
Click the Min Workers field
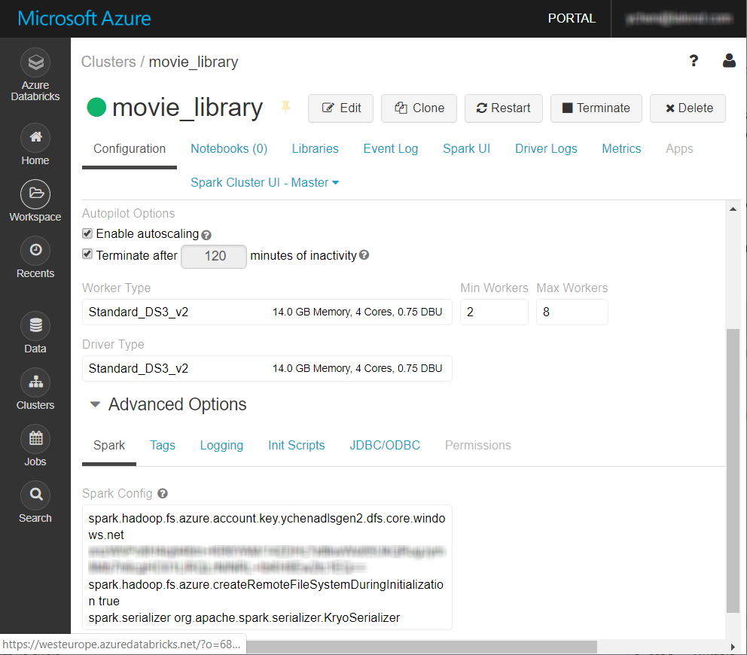click(494, 312)
